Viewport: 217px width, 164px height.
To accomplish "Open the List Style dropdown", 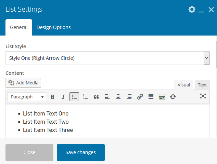I will [x=107, y=58].
